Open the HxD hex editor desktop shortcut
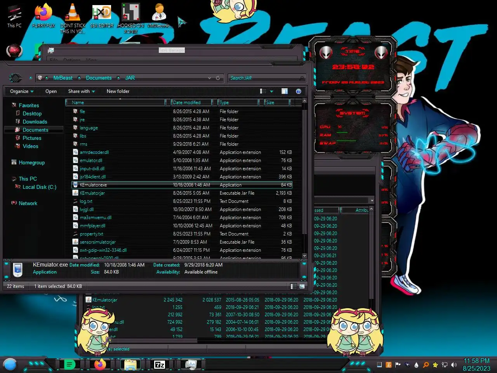Image resolution: width=497 pixels, height=373 pixels. coord(102,16)
